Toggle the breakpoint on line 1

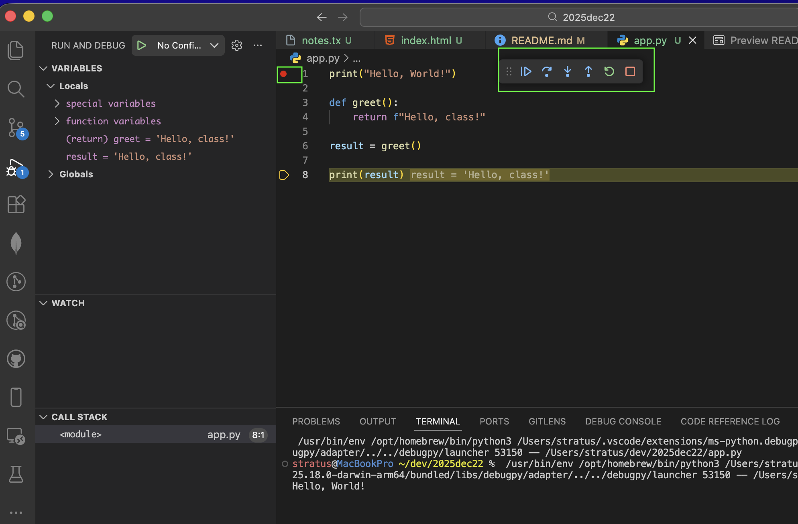[283, 74]
